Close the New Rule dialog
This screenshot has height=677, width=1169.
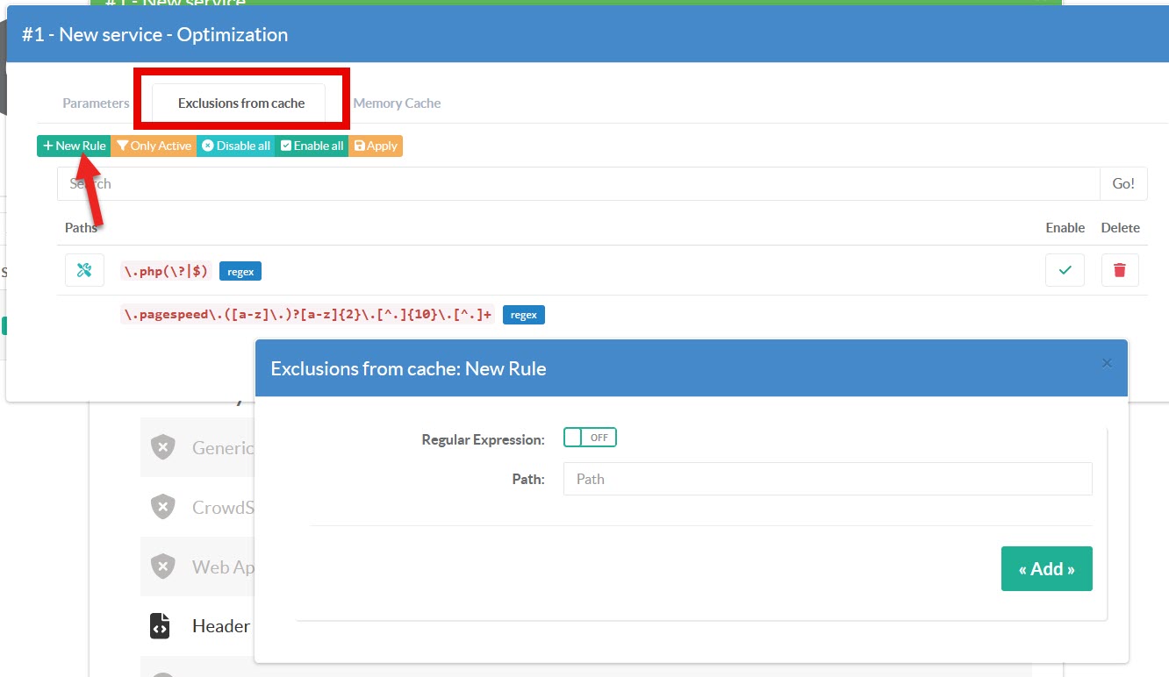click(x=1107, y=363)
